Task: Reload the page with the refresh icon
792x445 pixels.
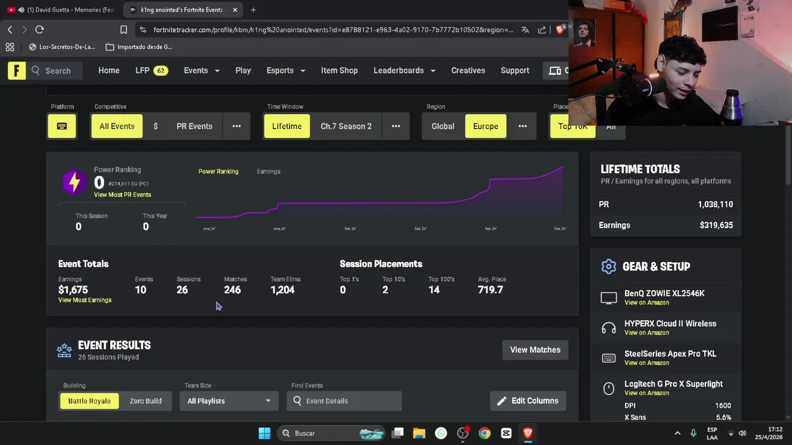Action: pos(39,30)
